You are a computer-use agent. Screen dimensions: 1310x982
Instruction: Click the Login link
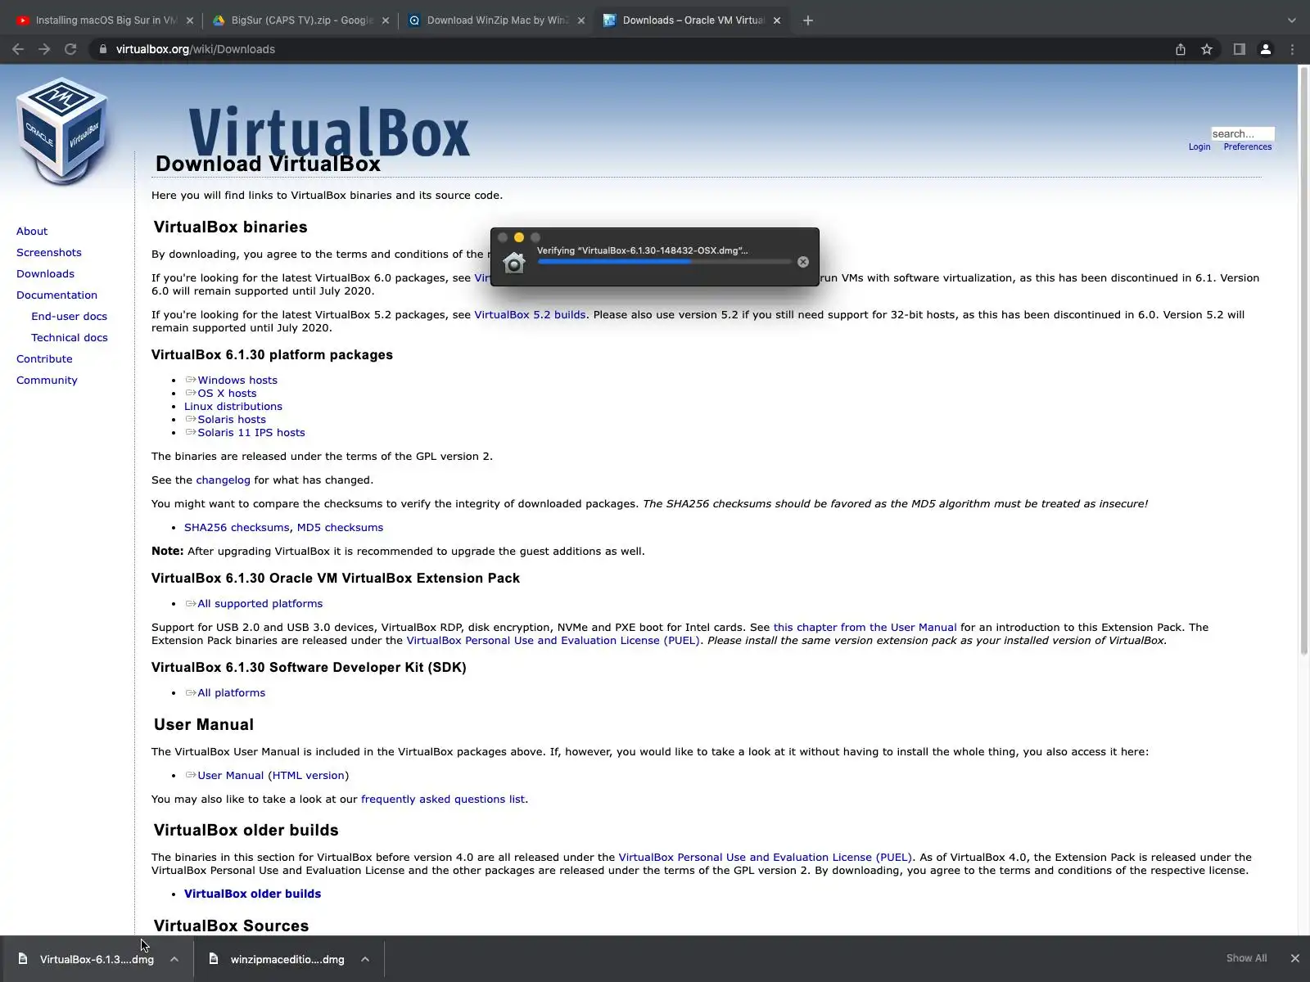pyautogui.click(x=1199, y=147)
